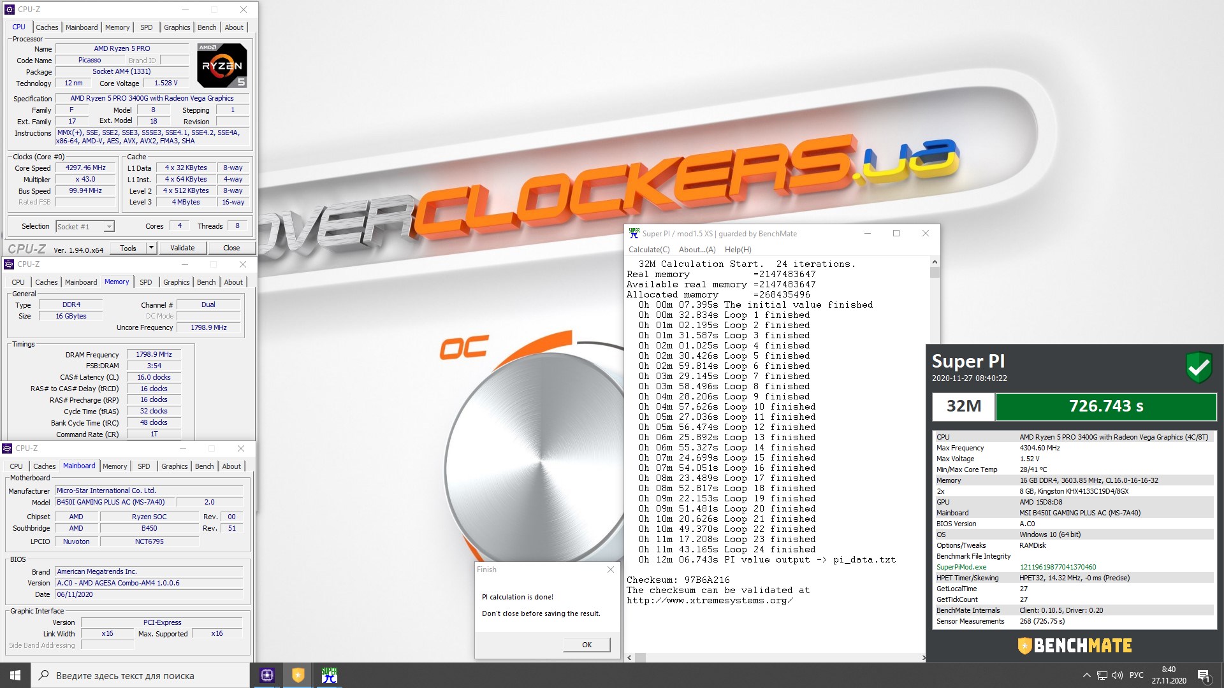Click the Close button in CPU-Z

pyautogui.click(x=231, y=248)
